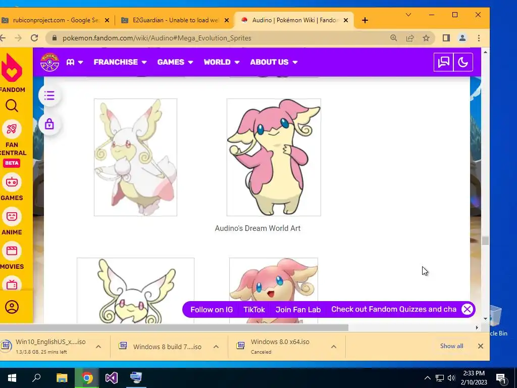Expand options for Windows 8 build download
The image size is (517, 388).
[216, 347]
